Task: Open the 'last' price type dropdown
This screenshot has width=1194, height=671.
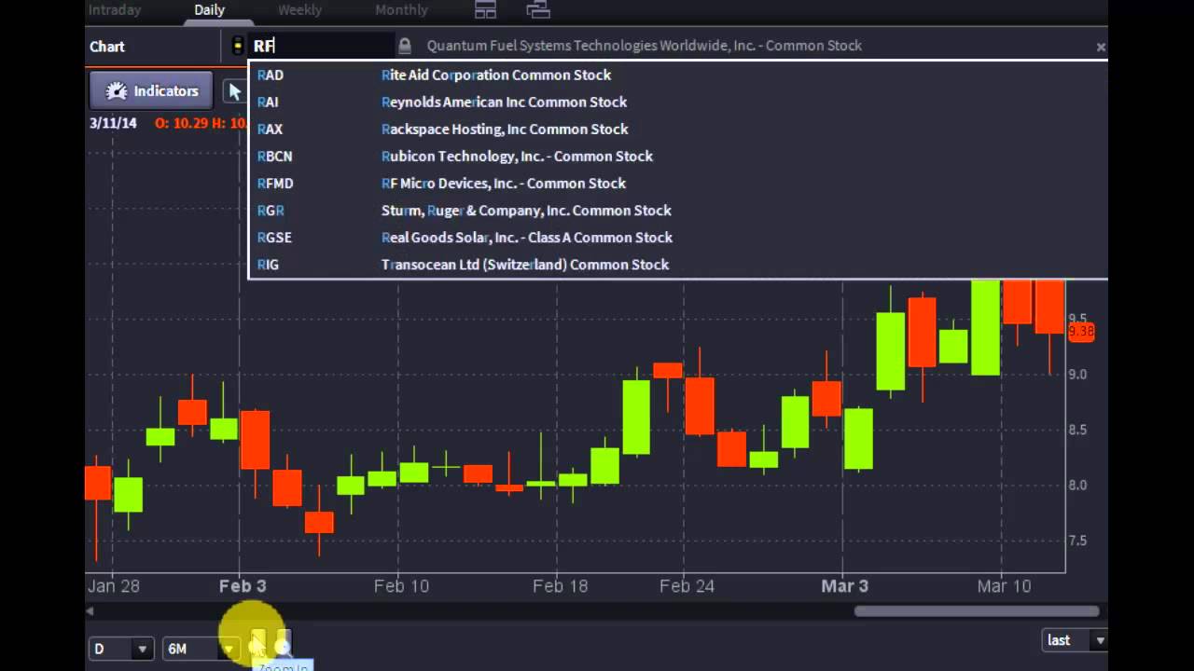Action: tap(1074, 640)
